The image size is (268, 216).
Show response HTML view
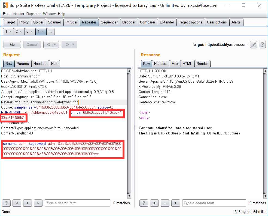click(187, 64)
